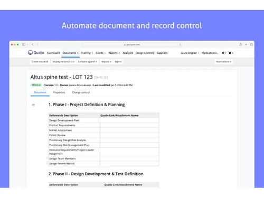Open the Compare against dropdown
This screenshot has width=264, height=198.
(87, 62)
